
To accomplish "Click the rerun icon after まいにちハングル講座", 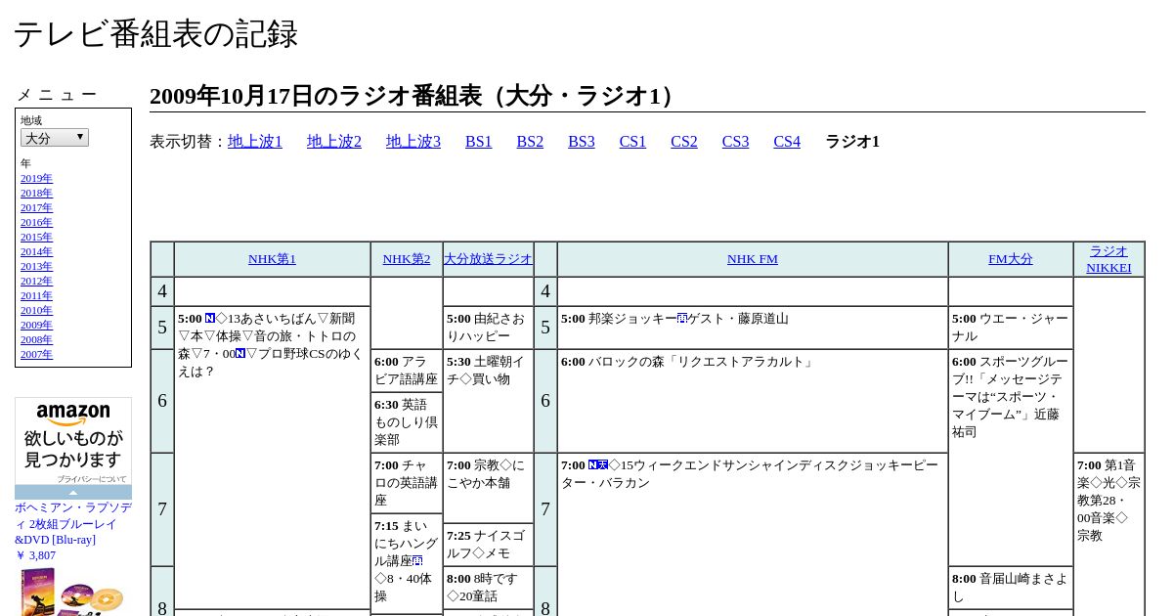I will tap(417, 560).
